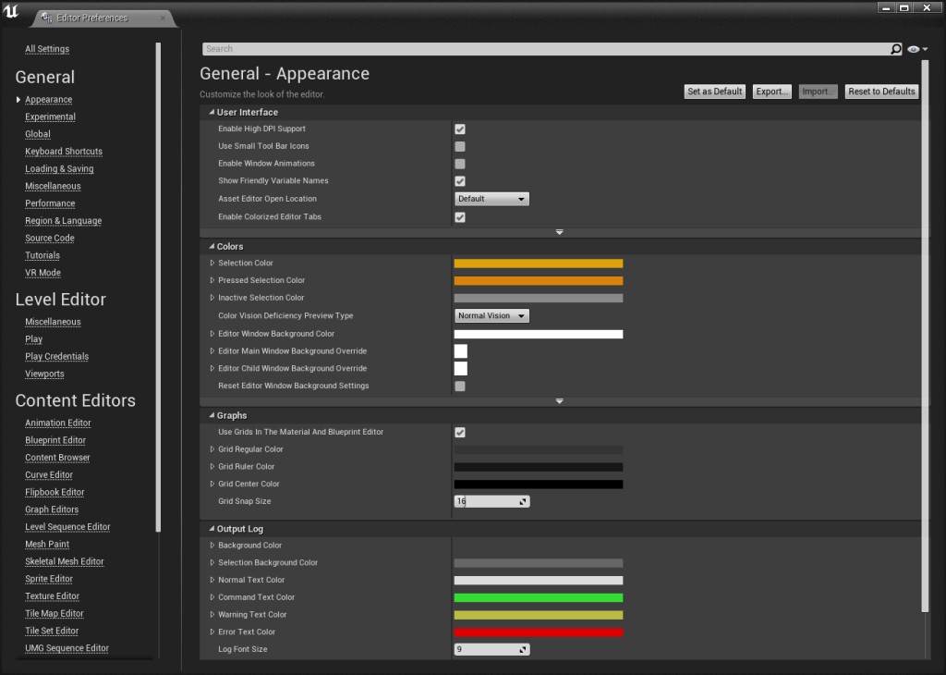Screen dimensions: 946x675
Task: Click the Log Font Size value field
Action: (x=491, y=650)
